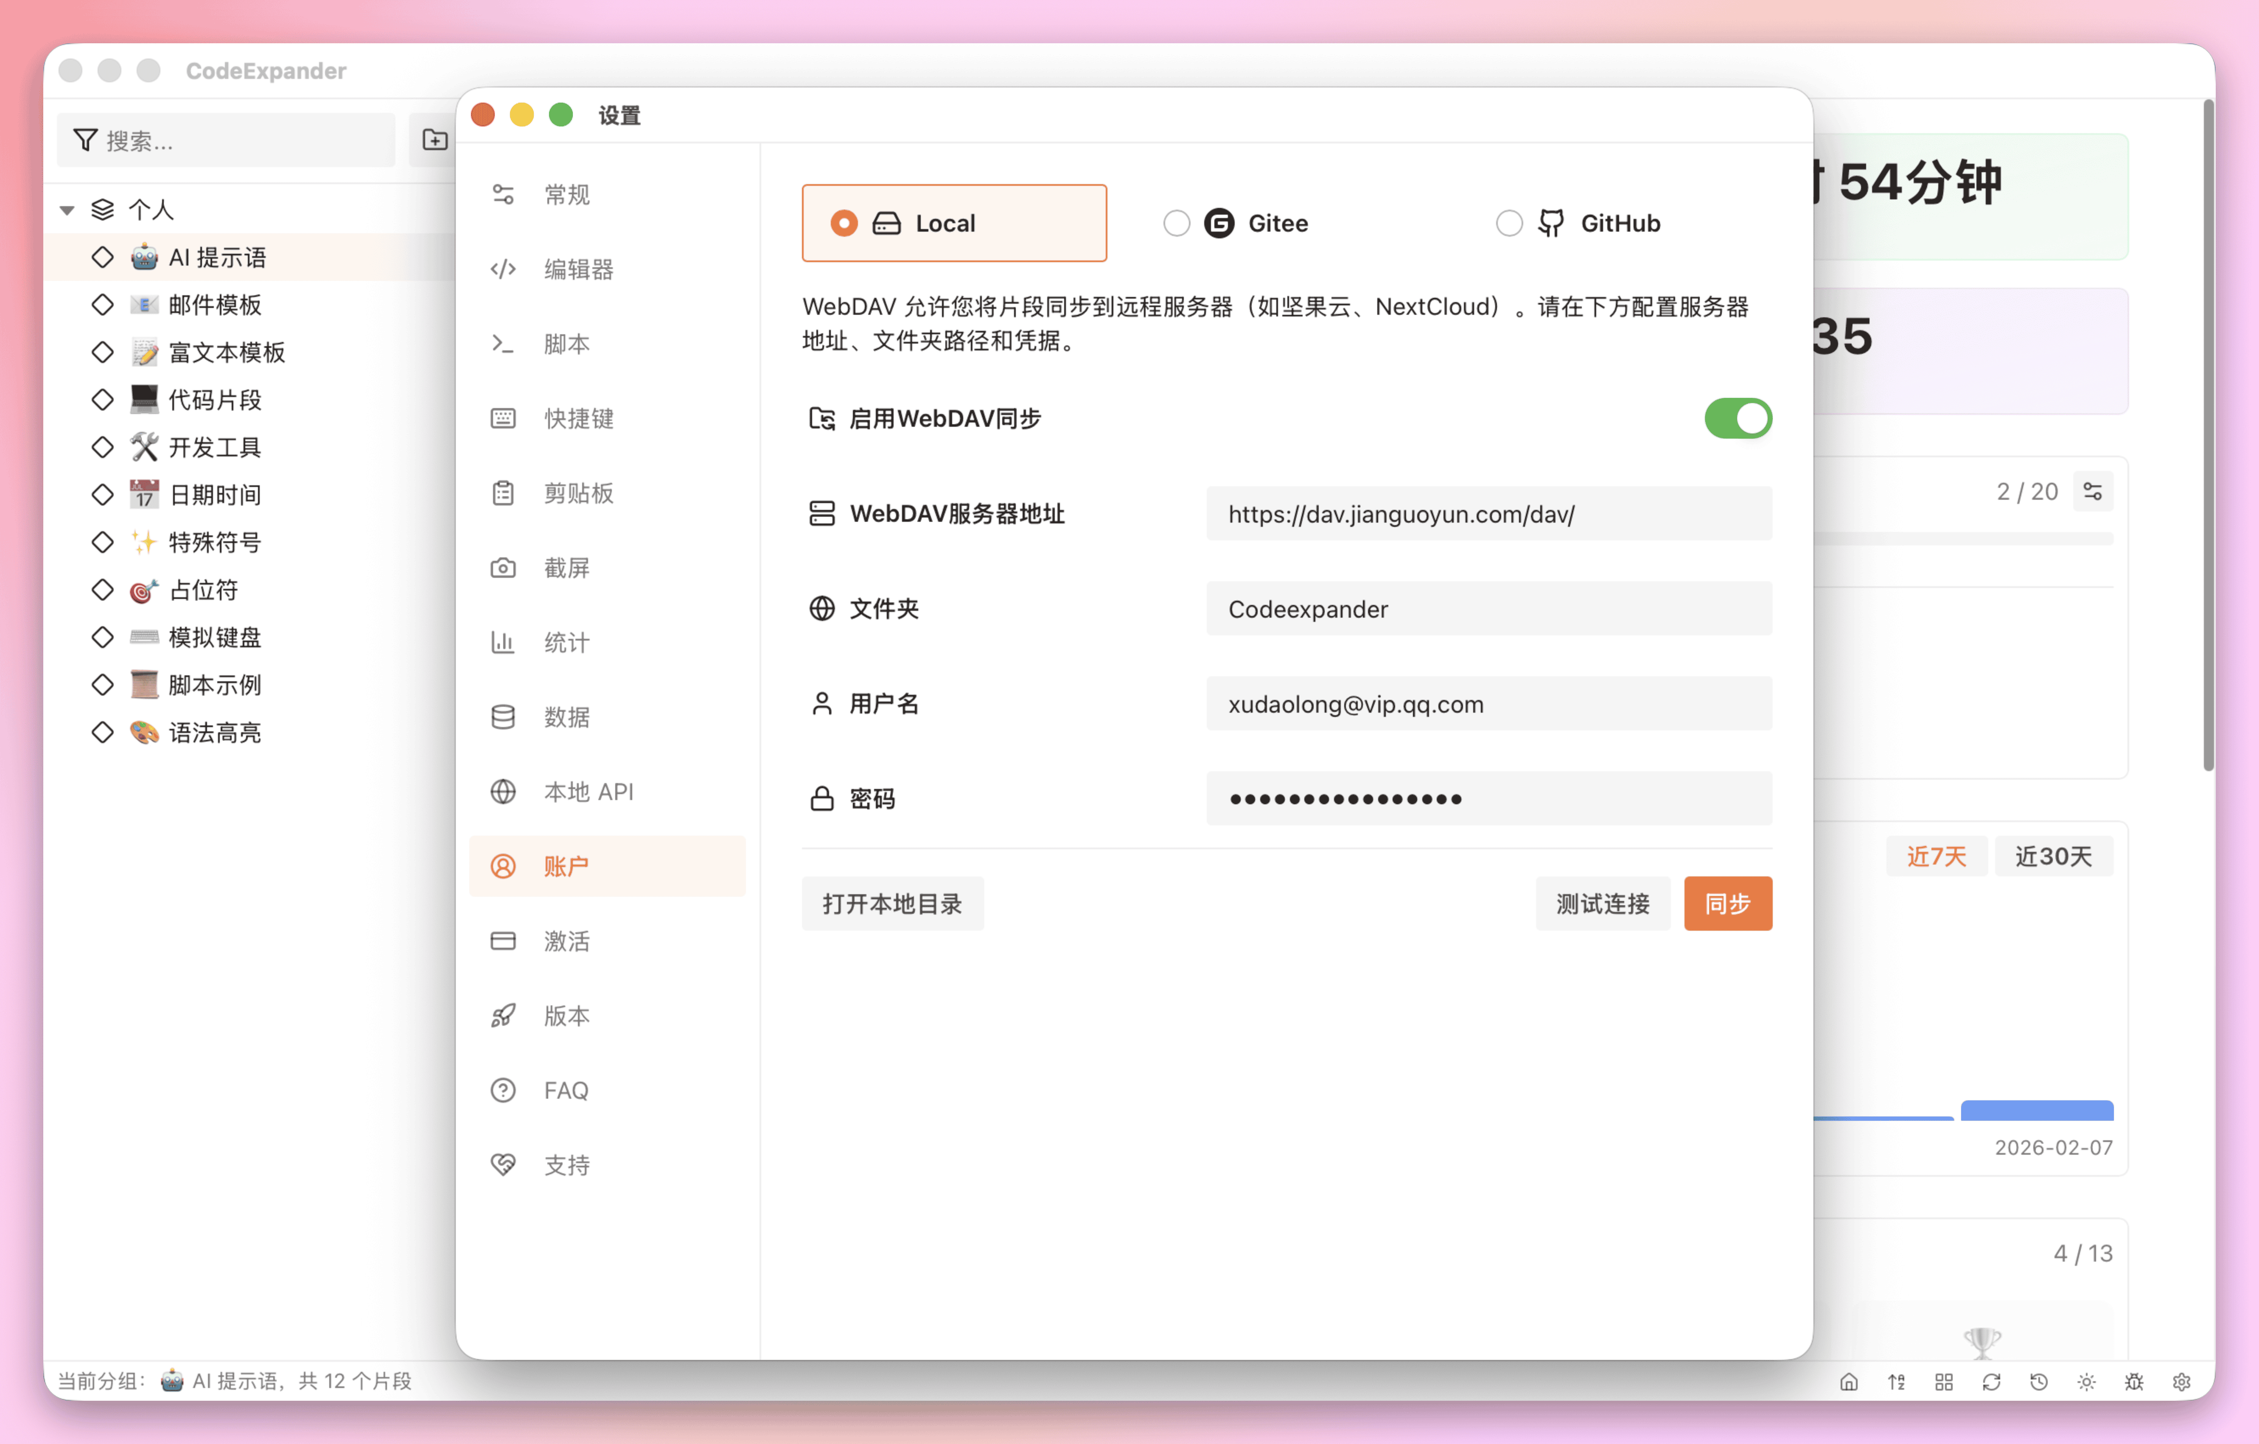Expand the AI 提示语 group item

[102, 257]
